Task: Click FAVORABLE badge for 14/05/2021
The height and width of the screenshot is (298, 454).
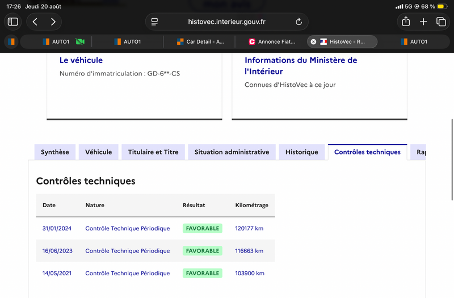Action: click(x=203, y=273)
